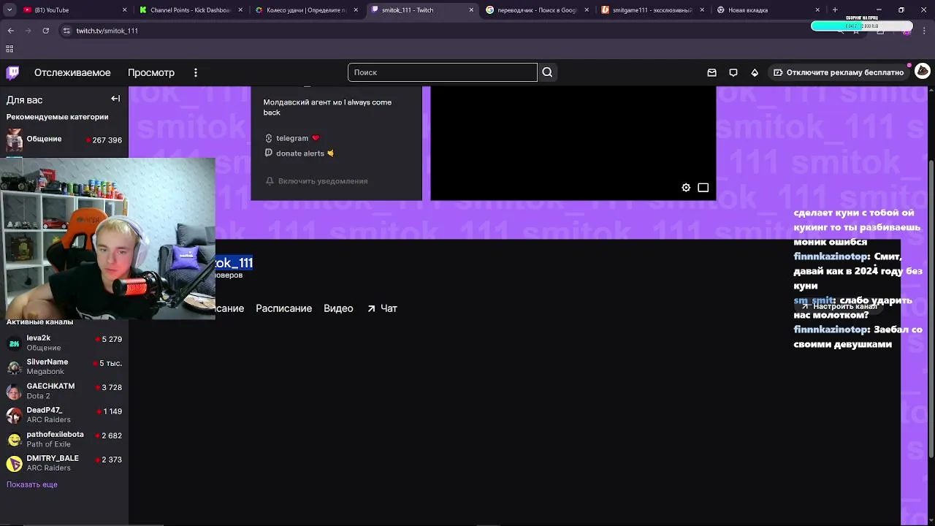935x526 pixels.
Task: Open the user avatar menu
Action: [923, 71]
